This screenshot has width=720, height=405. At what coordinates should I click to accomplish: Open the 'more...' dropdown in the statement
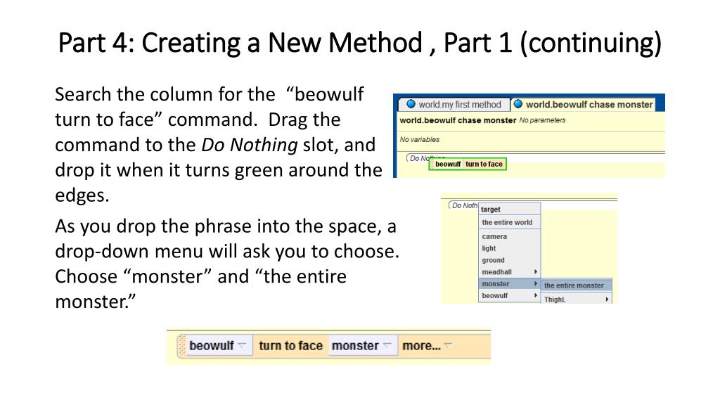pos(427,345)
